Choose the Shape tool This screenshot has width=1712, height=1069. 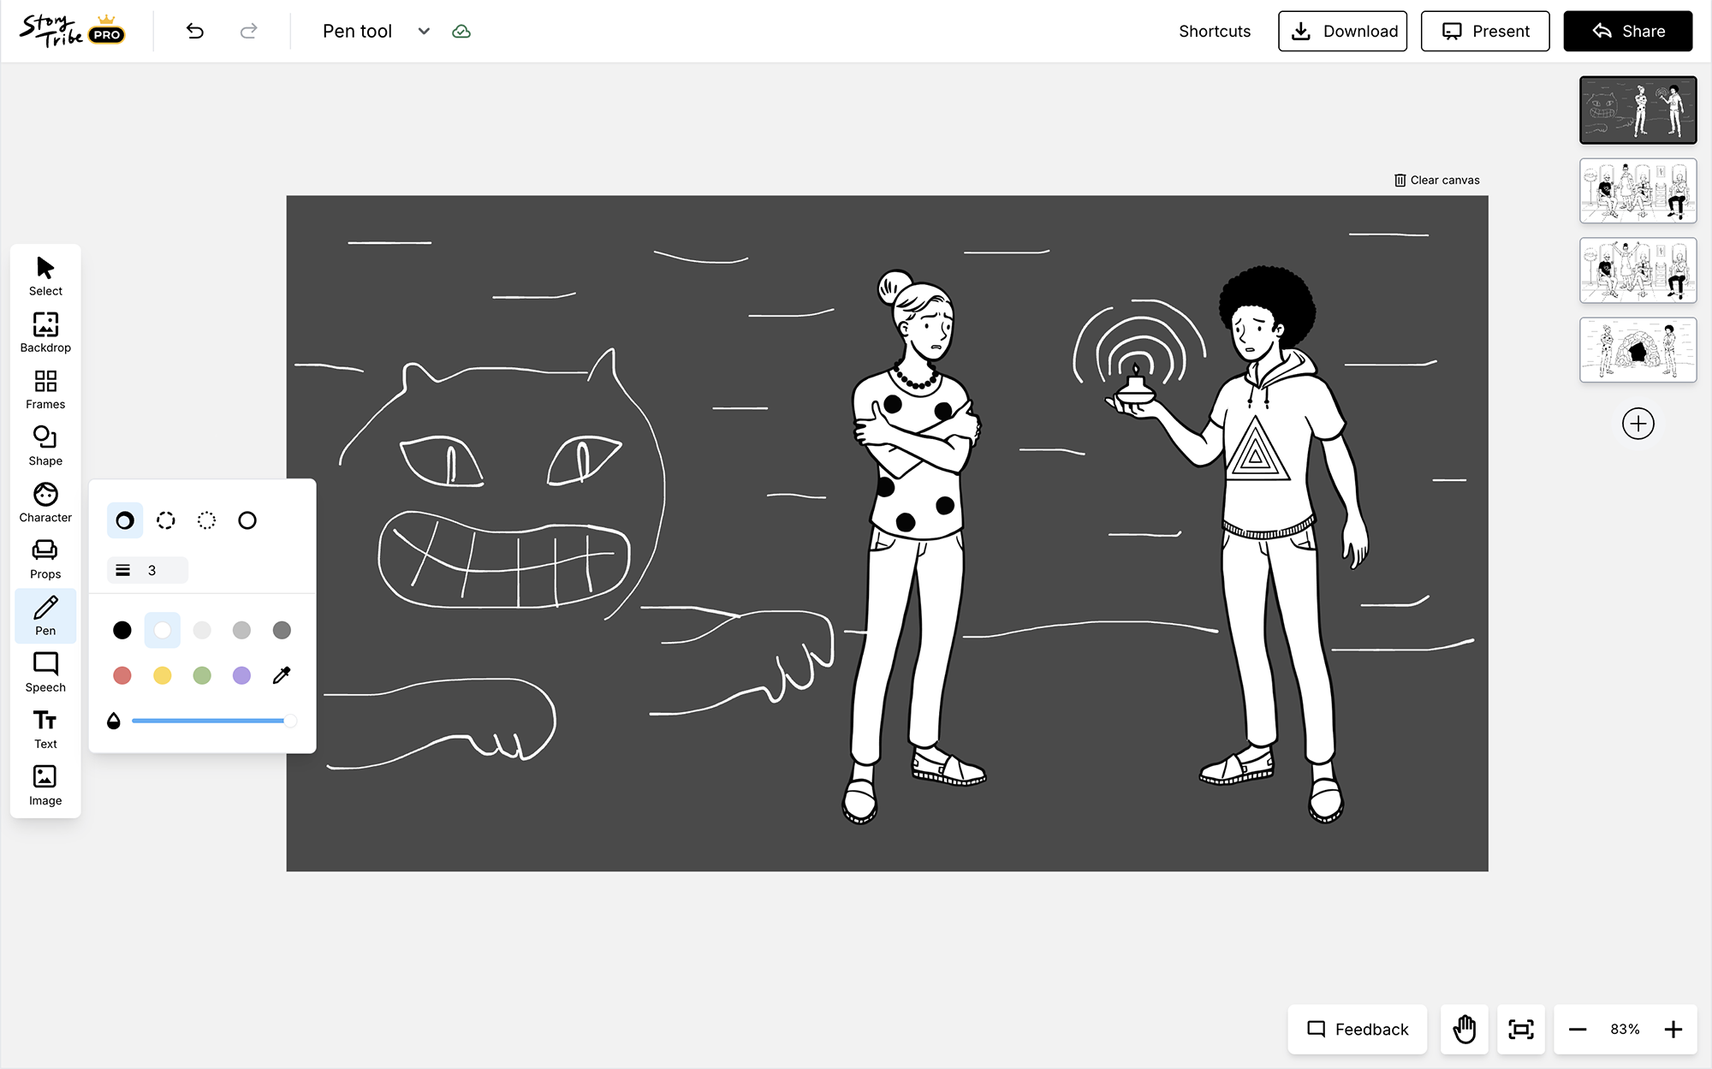[45, 445]
